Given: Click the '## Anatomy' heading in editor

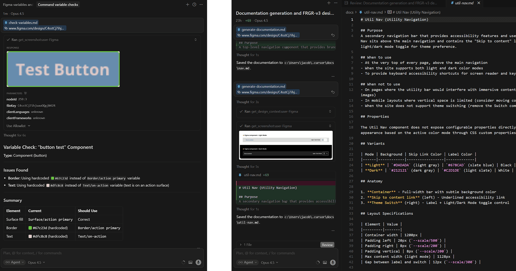Looking at the screenshot, I should click(371, 181).
